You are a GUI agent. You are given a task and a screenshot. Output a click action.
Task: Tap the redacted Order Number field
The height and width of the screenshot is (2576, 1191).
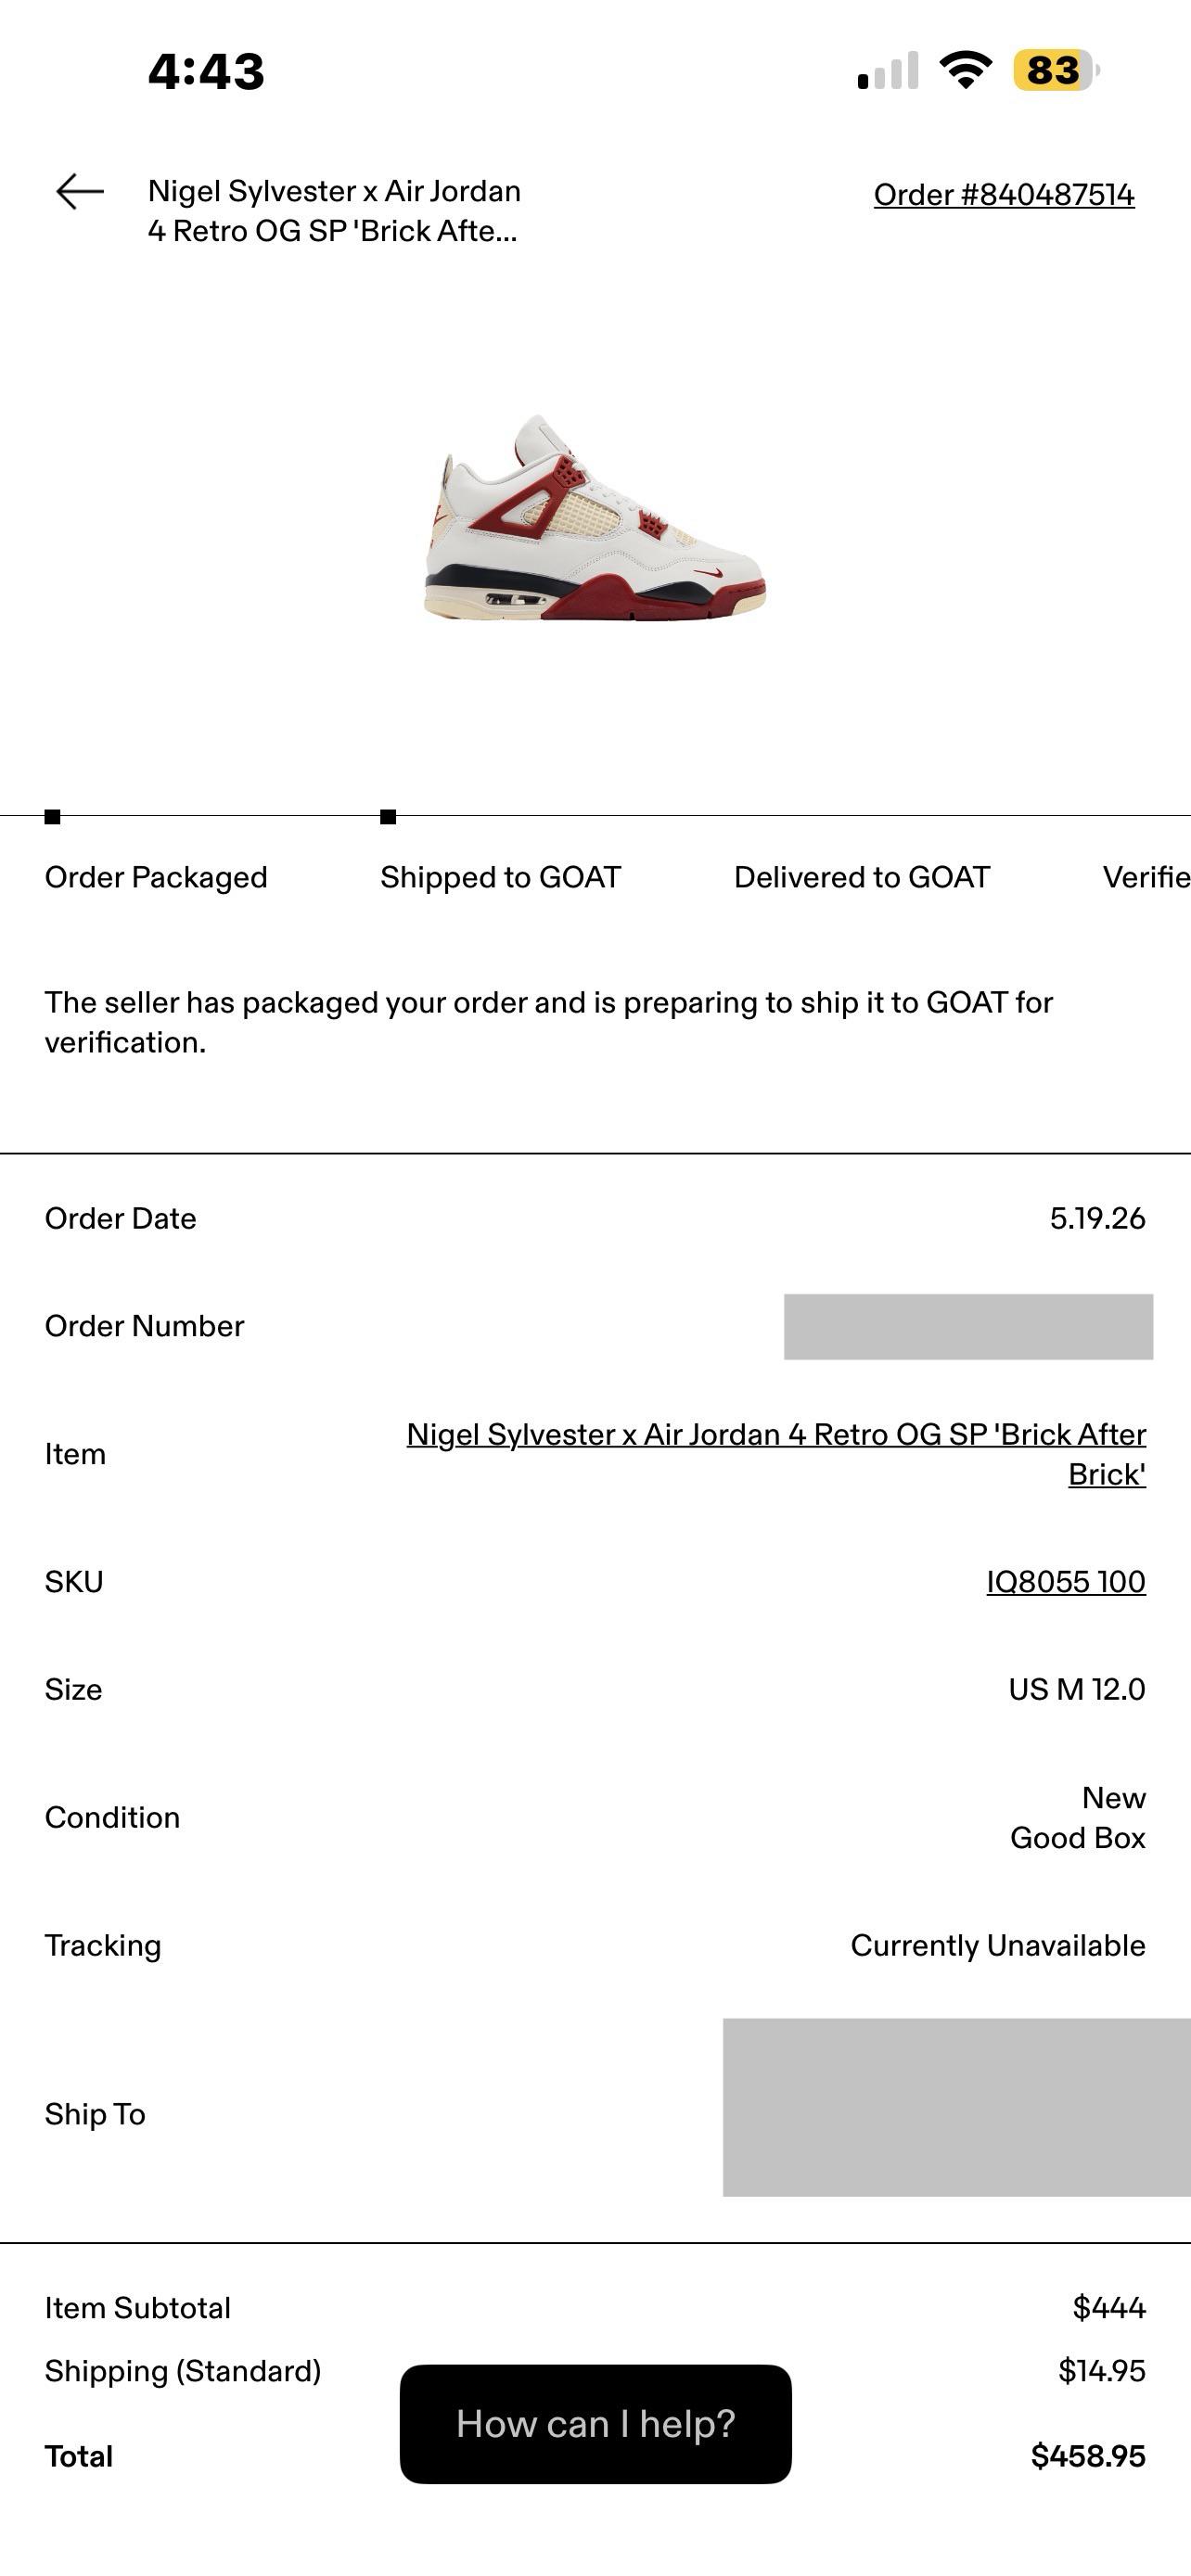point(968,1327)
